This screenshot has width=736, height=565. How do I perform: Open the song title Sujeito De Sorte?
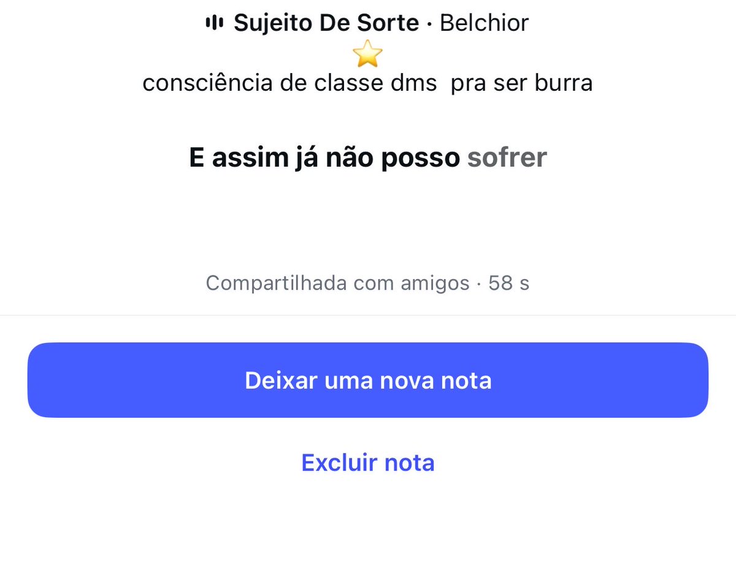click(327, 23)
